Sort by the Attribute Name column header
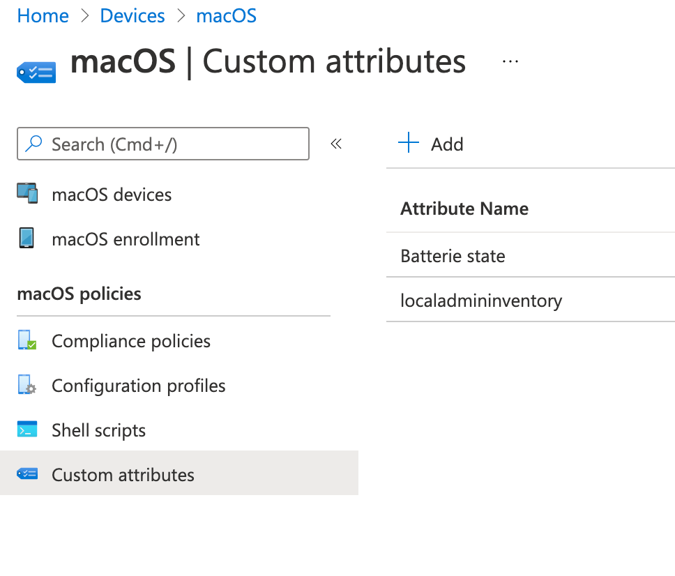 464,209
